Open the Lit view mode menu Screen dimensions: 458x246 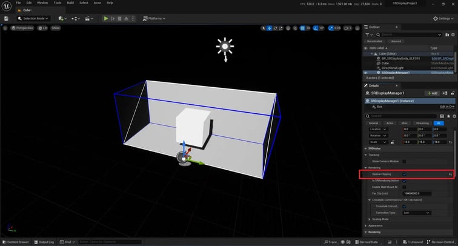(x=42, y=28)
